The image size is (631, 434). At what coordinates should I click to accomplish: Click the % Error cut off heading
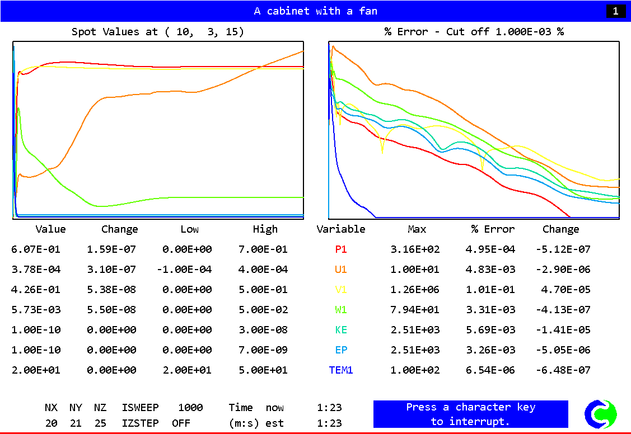pos(474,32)
